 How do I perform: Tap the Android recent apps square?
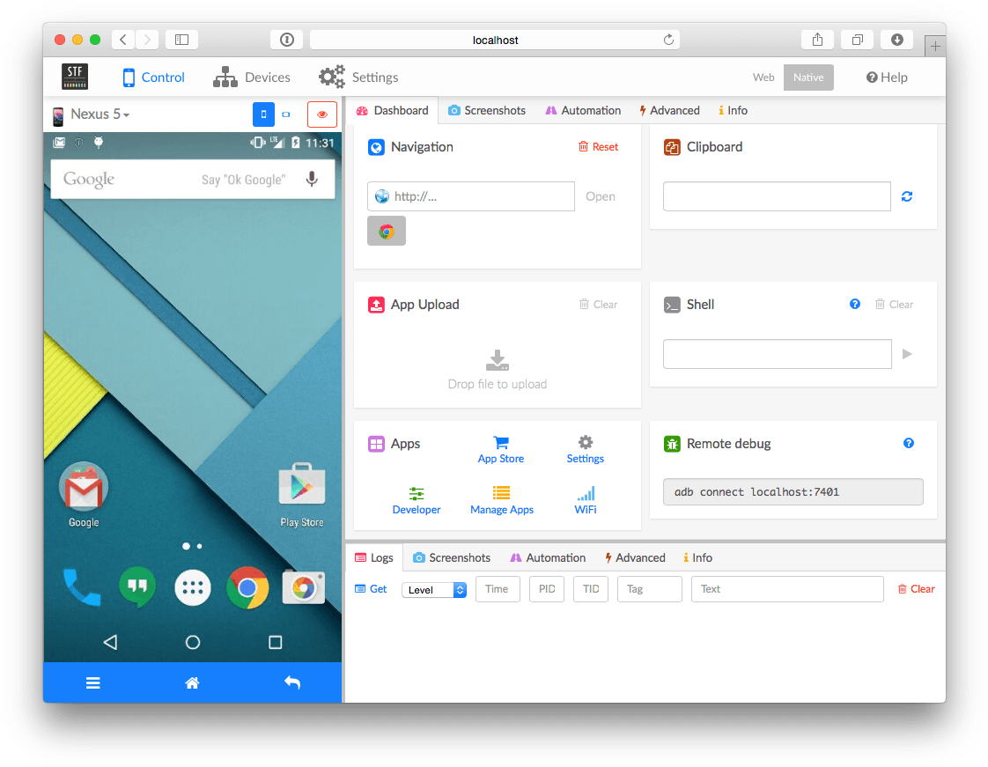pyautogui.click(x=275, y=642)
